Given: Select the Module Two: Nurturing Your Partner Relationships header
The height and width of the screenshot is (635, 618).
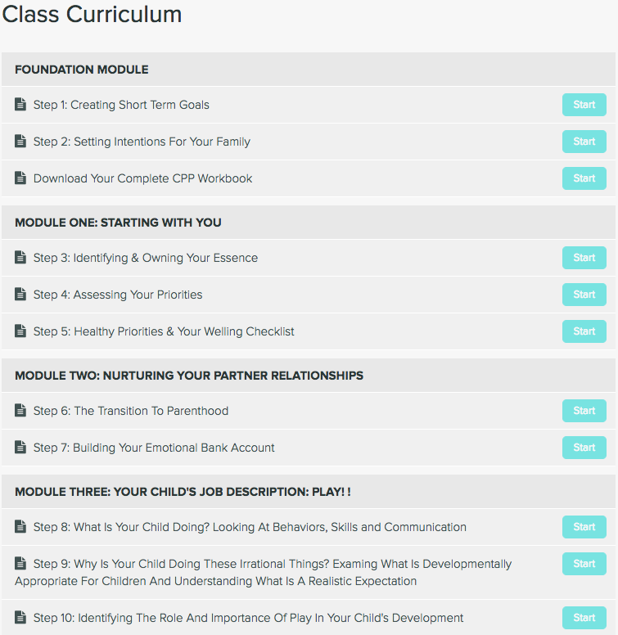Looking at the screenshot, I should click(x=309, y=376).
